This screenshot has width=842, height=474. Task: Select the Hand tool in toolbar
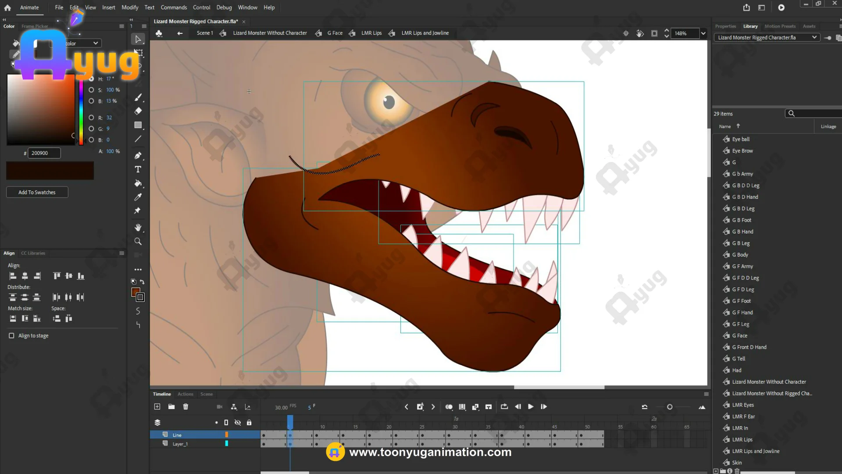138,227
